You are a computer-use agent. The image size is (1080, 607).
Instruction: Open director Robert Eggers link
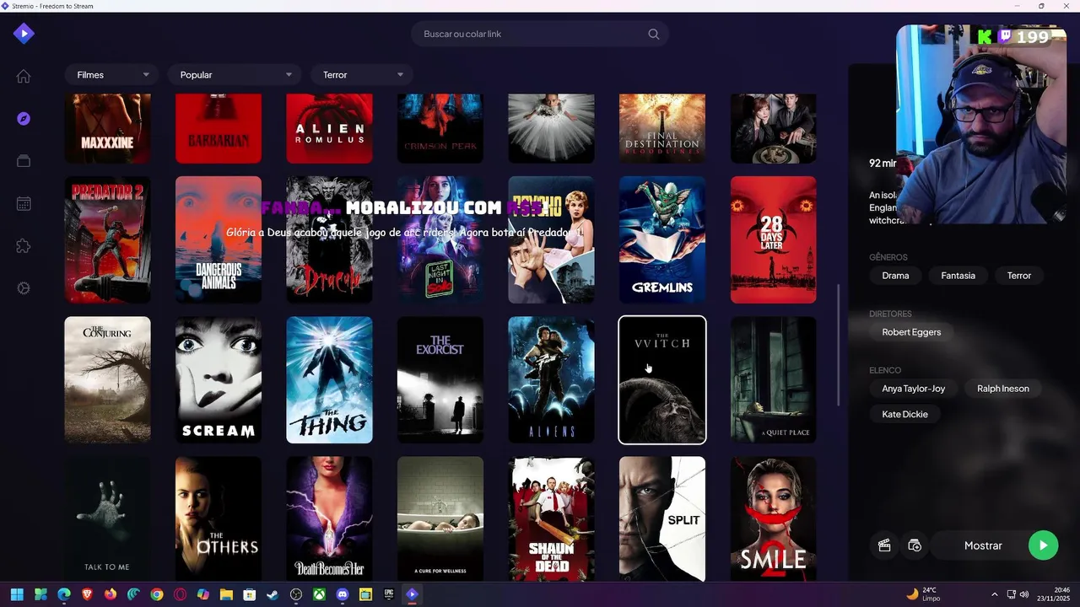[x=911, y=332]
